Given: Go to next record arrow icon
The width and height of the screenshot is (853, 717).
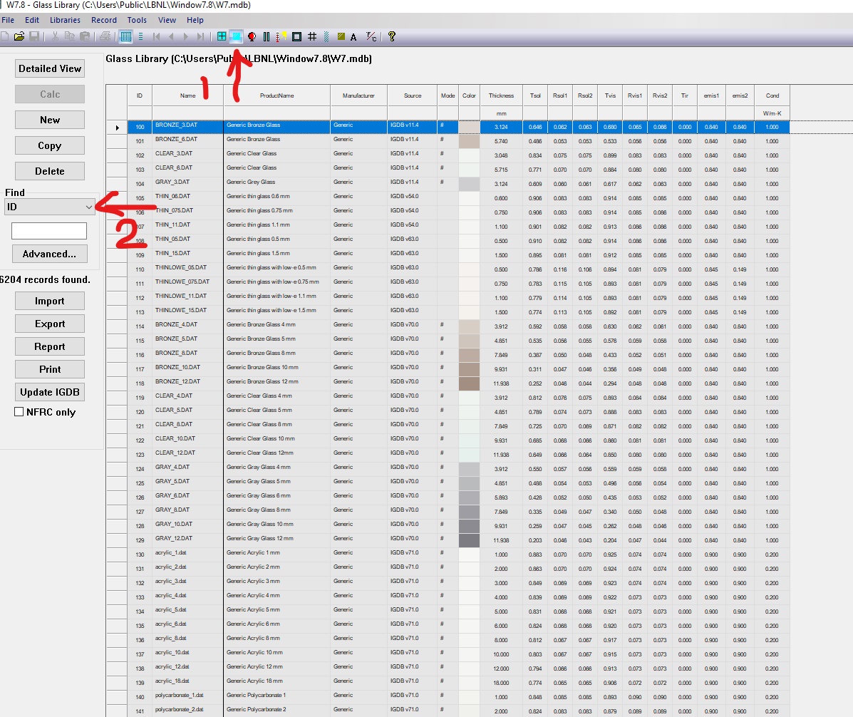Looking at the screenshot, I should tap(186, 36).
